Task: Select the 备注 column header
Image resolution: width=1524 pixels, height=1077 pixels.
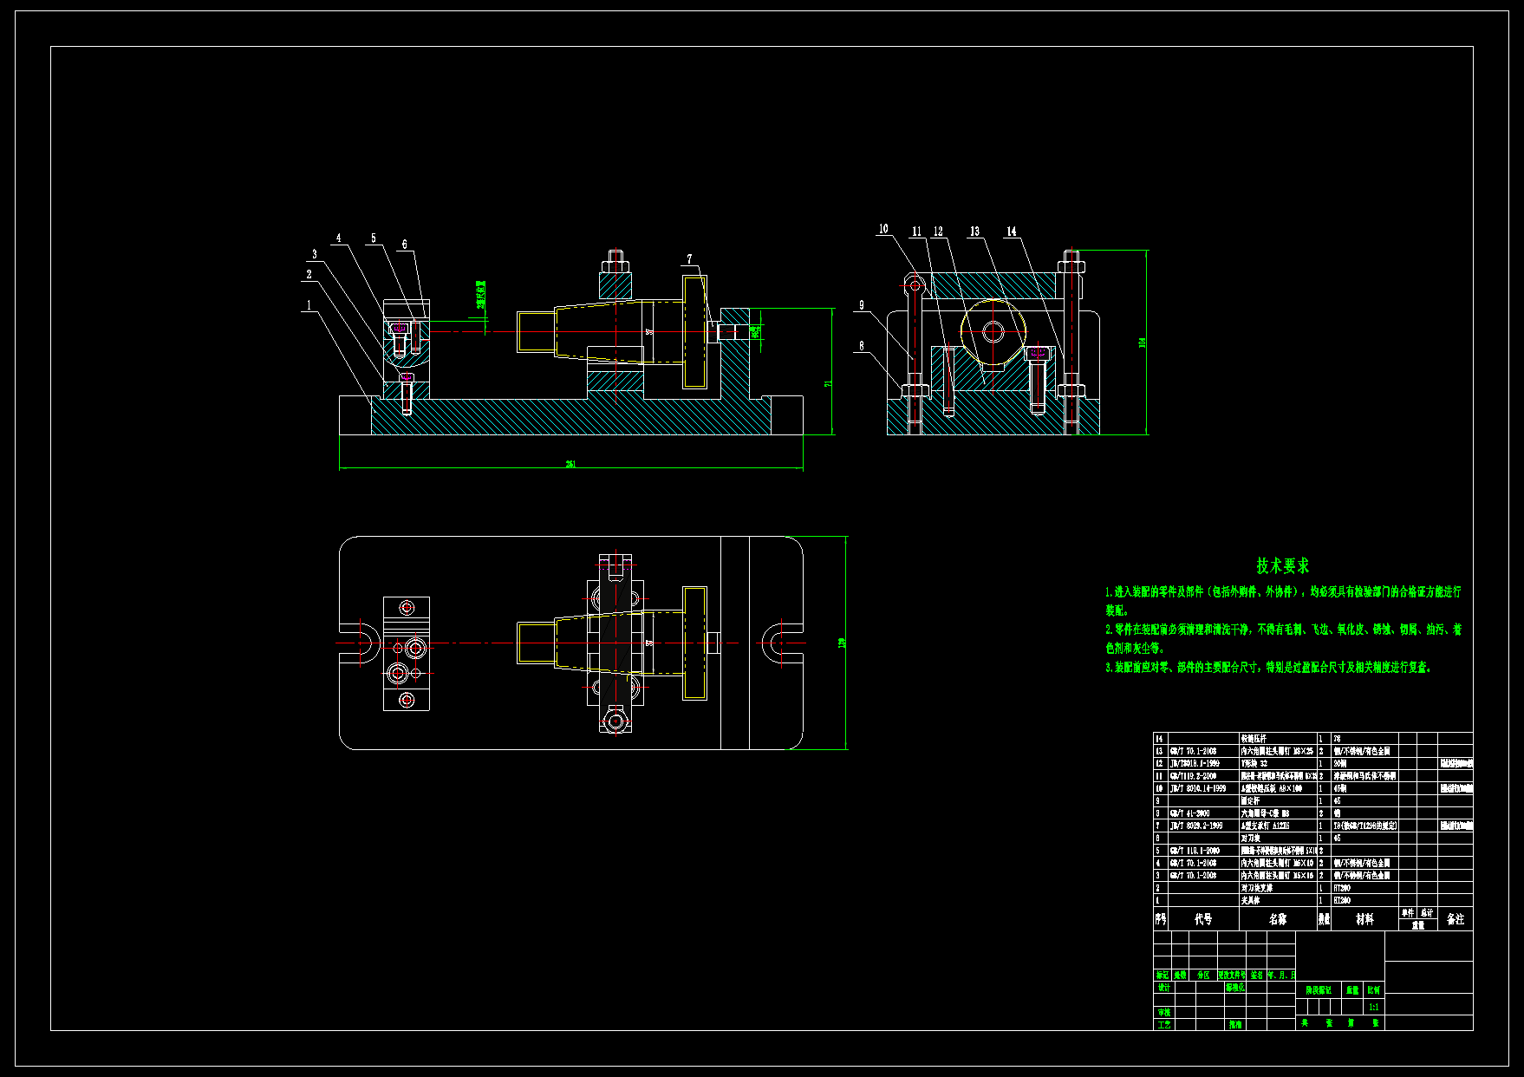Action: click(1456, 919)
